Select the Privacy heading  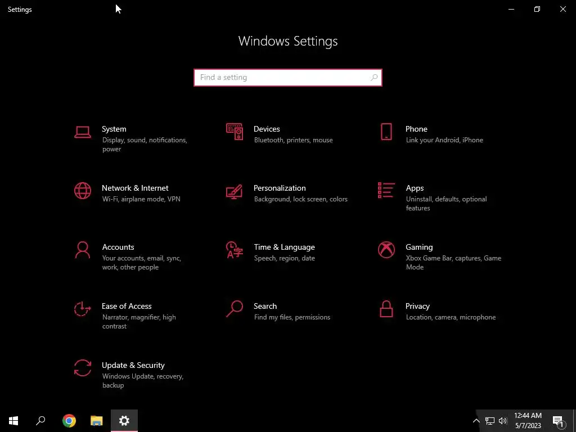[x=417, y=307]
